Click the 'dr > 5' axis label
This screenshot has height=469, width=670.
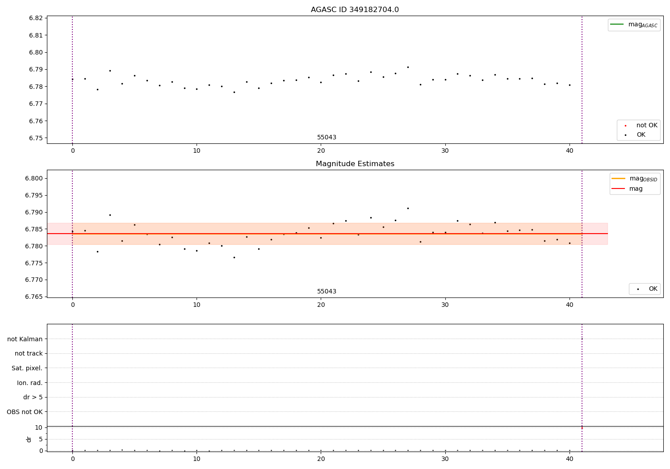coord(33,397)
